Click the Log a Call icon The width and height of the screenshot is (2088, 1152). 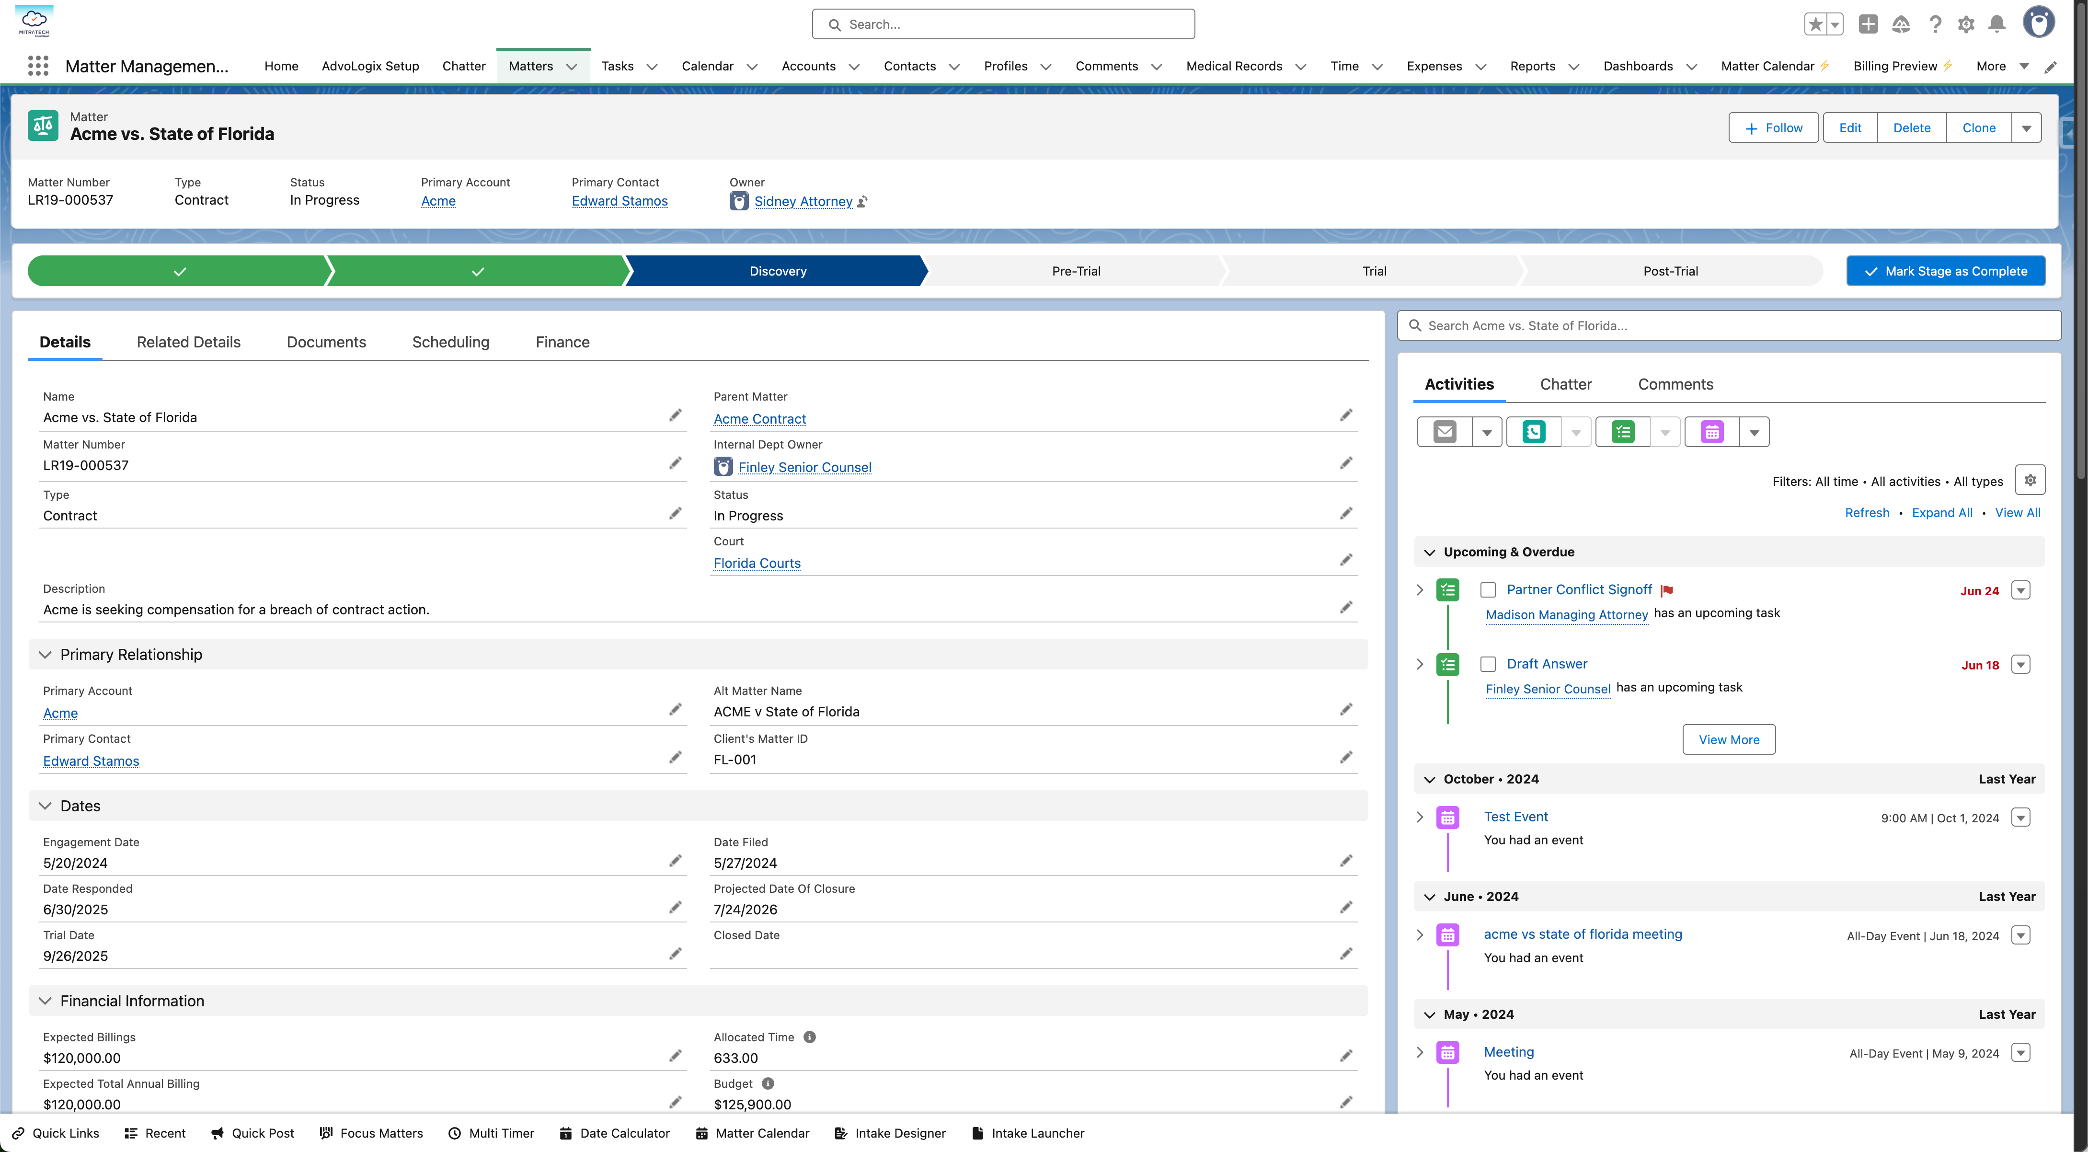point(1534,432)
